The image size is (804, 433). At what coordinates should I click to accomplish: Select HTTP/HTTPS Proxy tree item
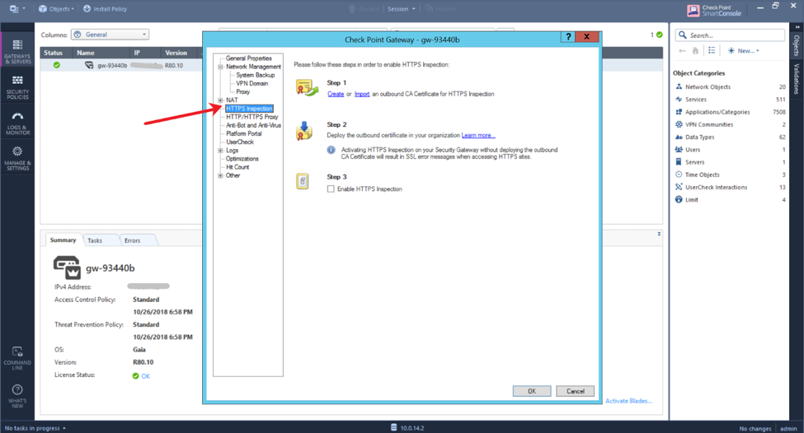(252, 117)
